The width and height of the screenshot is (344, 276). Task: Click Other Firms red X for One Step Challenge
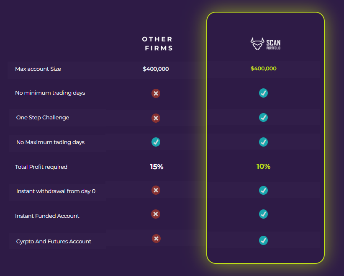coord(156,118)
